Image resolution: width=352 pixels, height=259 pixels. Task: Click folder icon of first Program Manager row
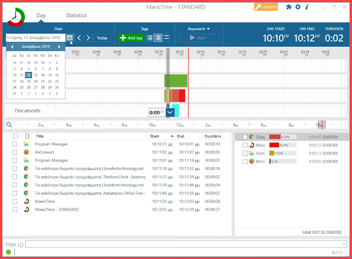click(x=26, y=144)
